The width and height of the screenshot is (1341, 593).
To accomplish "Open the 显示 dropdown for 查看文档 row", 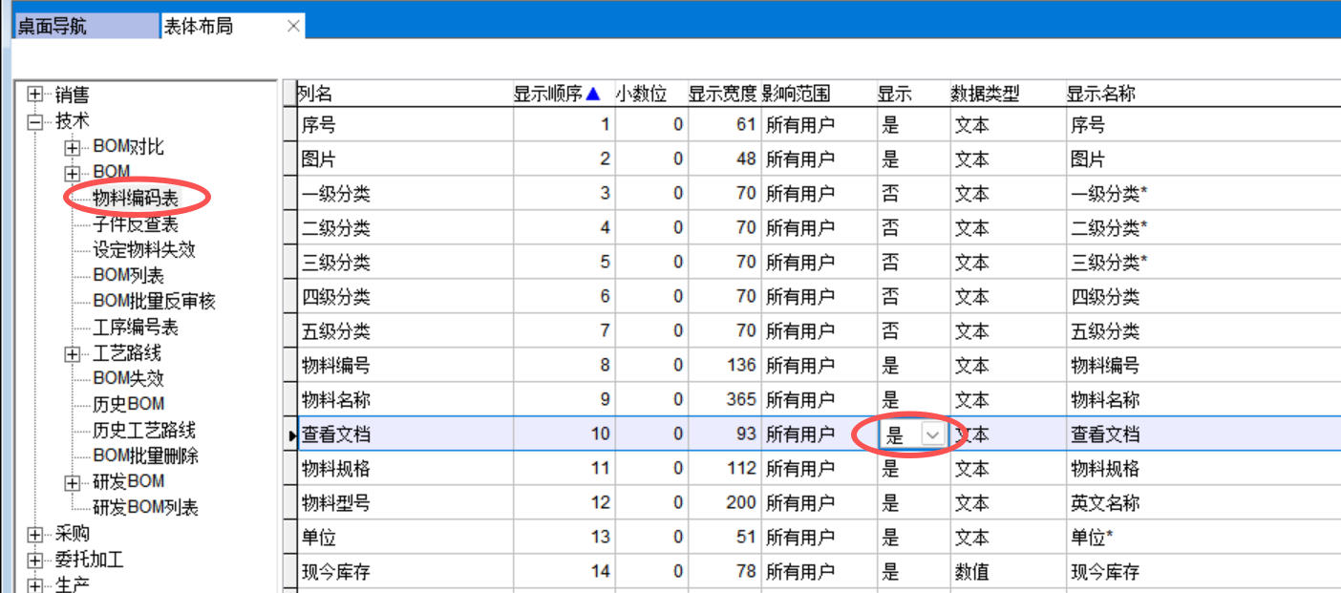I will pyautogui.click(x=932, y=434).
